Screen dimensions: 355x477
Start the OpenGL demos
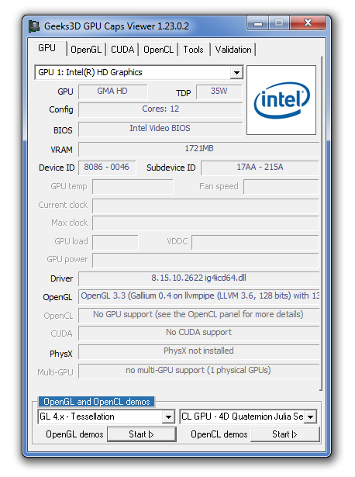click(x=142, y=434)
